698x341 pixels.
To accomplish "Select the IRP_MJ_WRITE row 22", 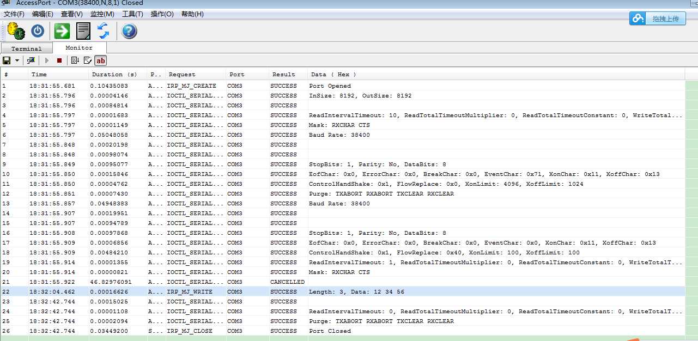I will coord(343,292).
